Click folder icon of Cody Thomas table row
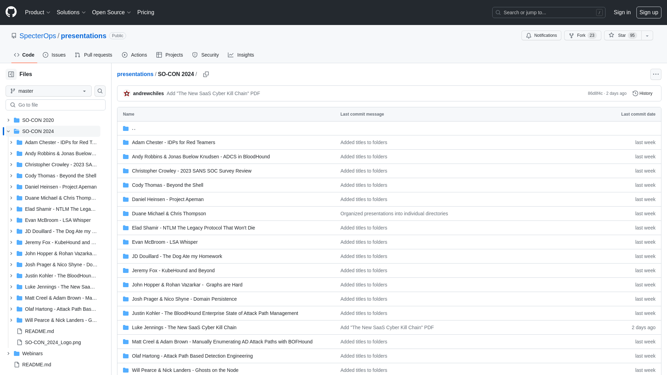The height and width of the screenshot is (375, 667). [x=126, y=185]
